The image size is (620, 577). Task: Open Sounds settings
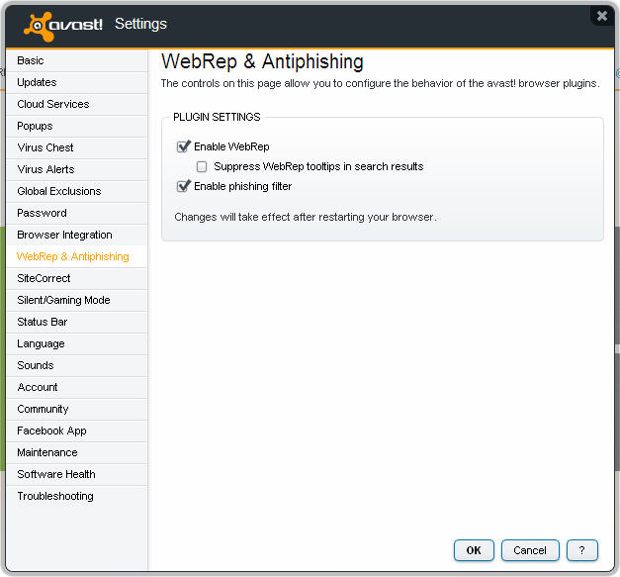(77, 365)
